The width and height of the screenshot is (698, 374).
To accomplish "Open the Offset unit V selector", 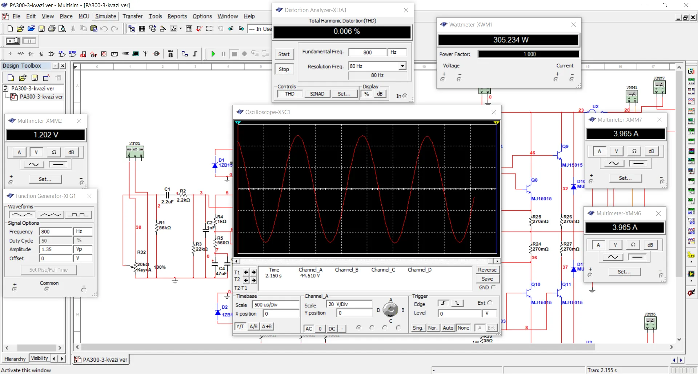I will (83, 258).
